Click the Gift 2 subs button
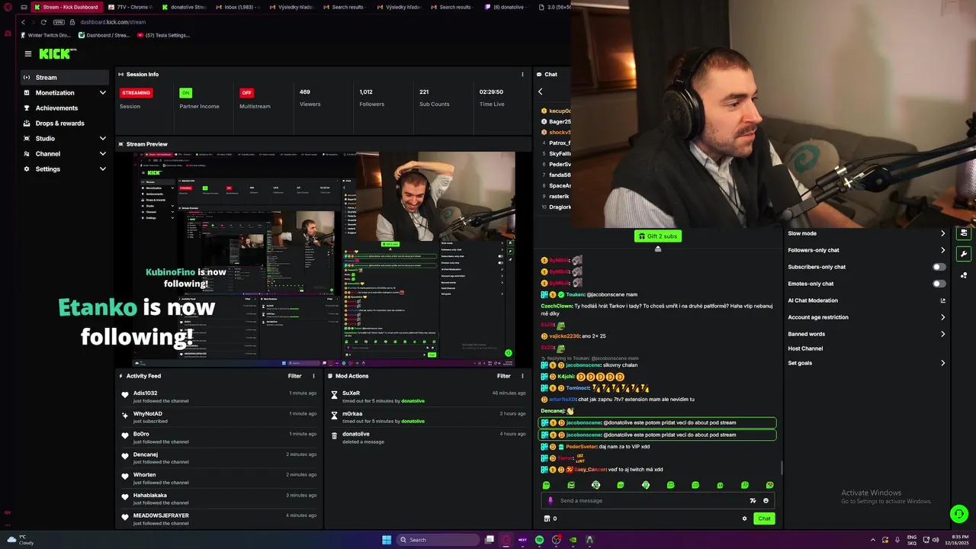 (658, 236)
